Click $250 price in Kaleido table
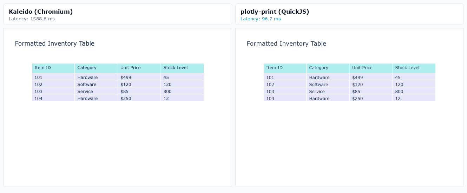The image size is (467, 193). 139,98
